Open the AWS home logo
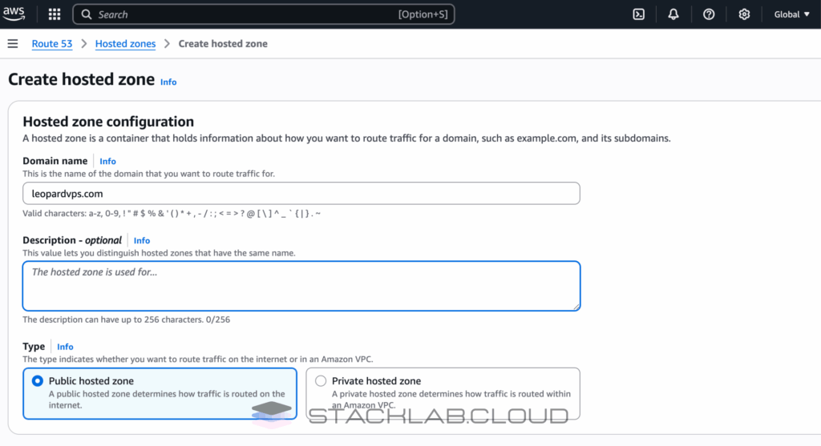Image resolution: width=821 pixels, height=446 pixels. tap(14, 14)
